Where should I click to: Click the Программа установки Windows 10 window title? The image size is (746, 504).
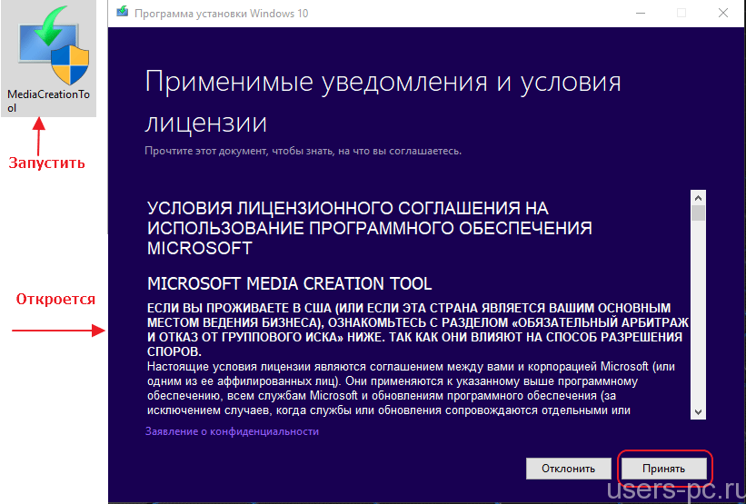222,14
